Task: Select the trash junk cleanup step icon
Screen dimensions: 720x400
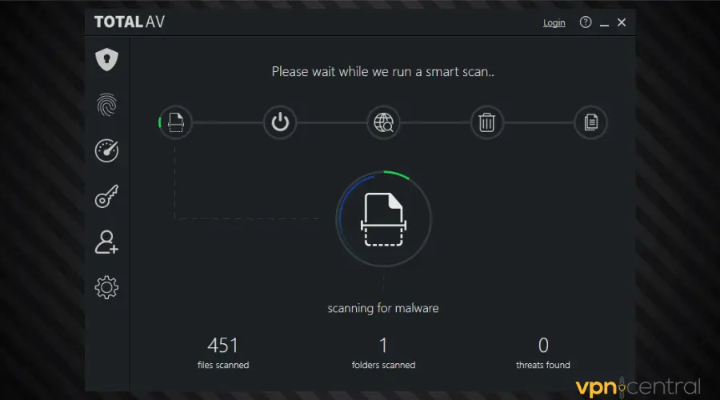Action: coord(486,122)
